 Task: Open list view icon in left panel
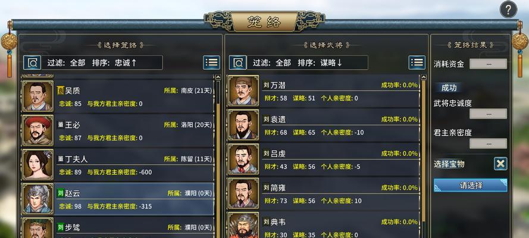(211, 62)
